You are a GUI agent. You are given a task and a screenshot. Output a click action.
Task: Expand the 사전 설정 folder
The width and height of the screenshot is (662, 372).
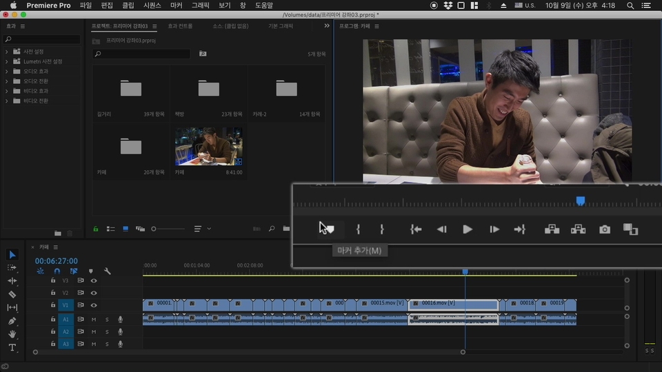click(6, 52)
